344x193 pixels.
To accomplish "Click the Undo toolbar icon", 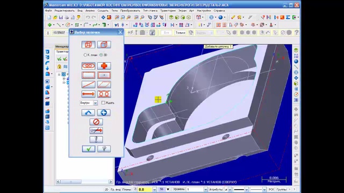I will [x=88, y=17].
